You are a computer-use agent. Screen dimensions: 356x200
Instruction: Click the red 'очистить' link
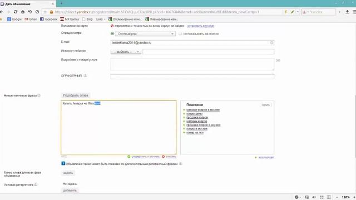click(171, 157)
